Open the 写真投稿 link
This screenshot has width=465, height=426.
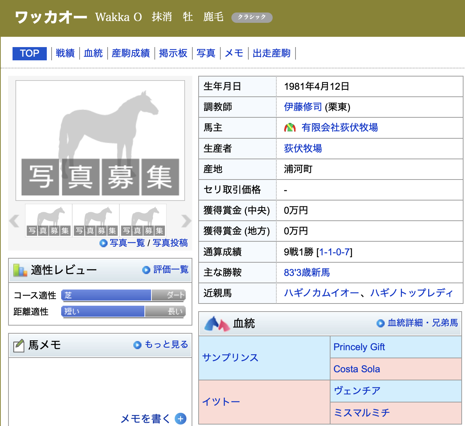pyautogui.click(x=170, y=243)
